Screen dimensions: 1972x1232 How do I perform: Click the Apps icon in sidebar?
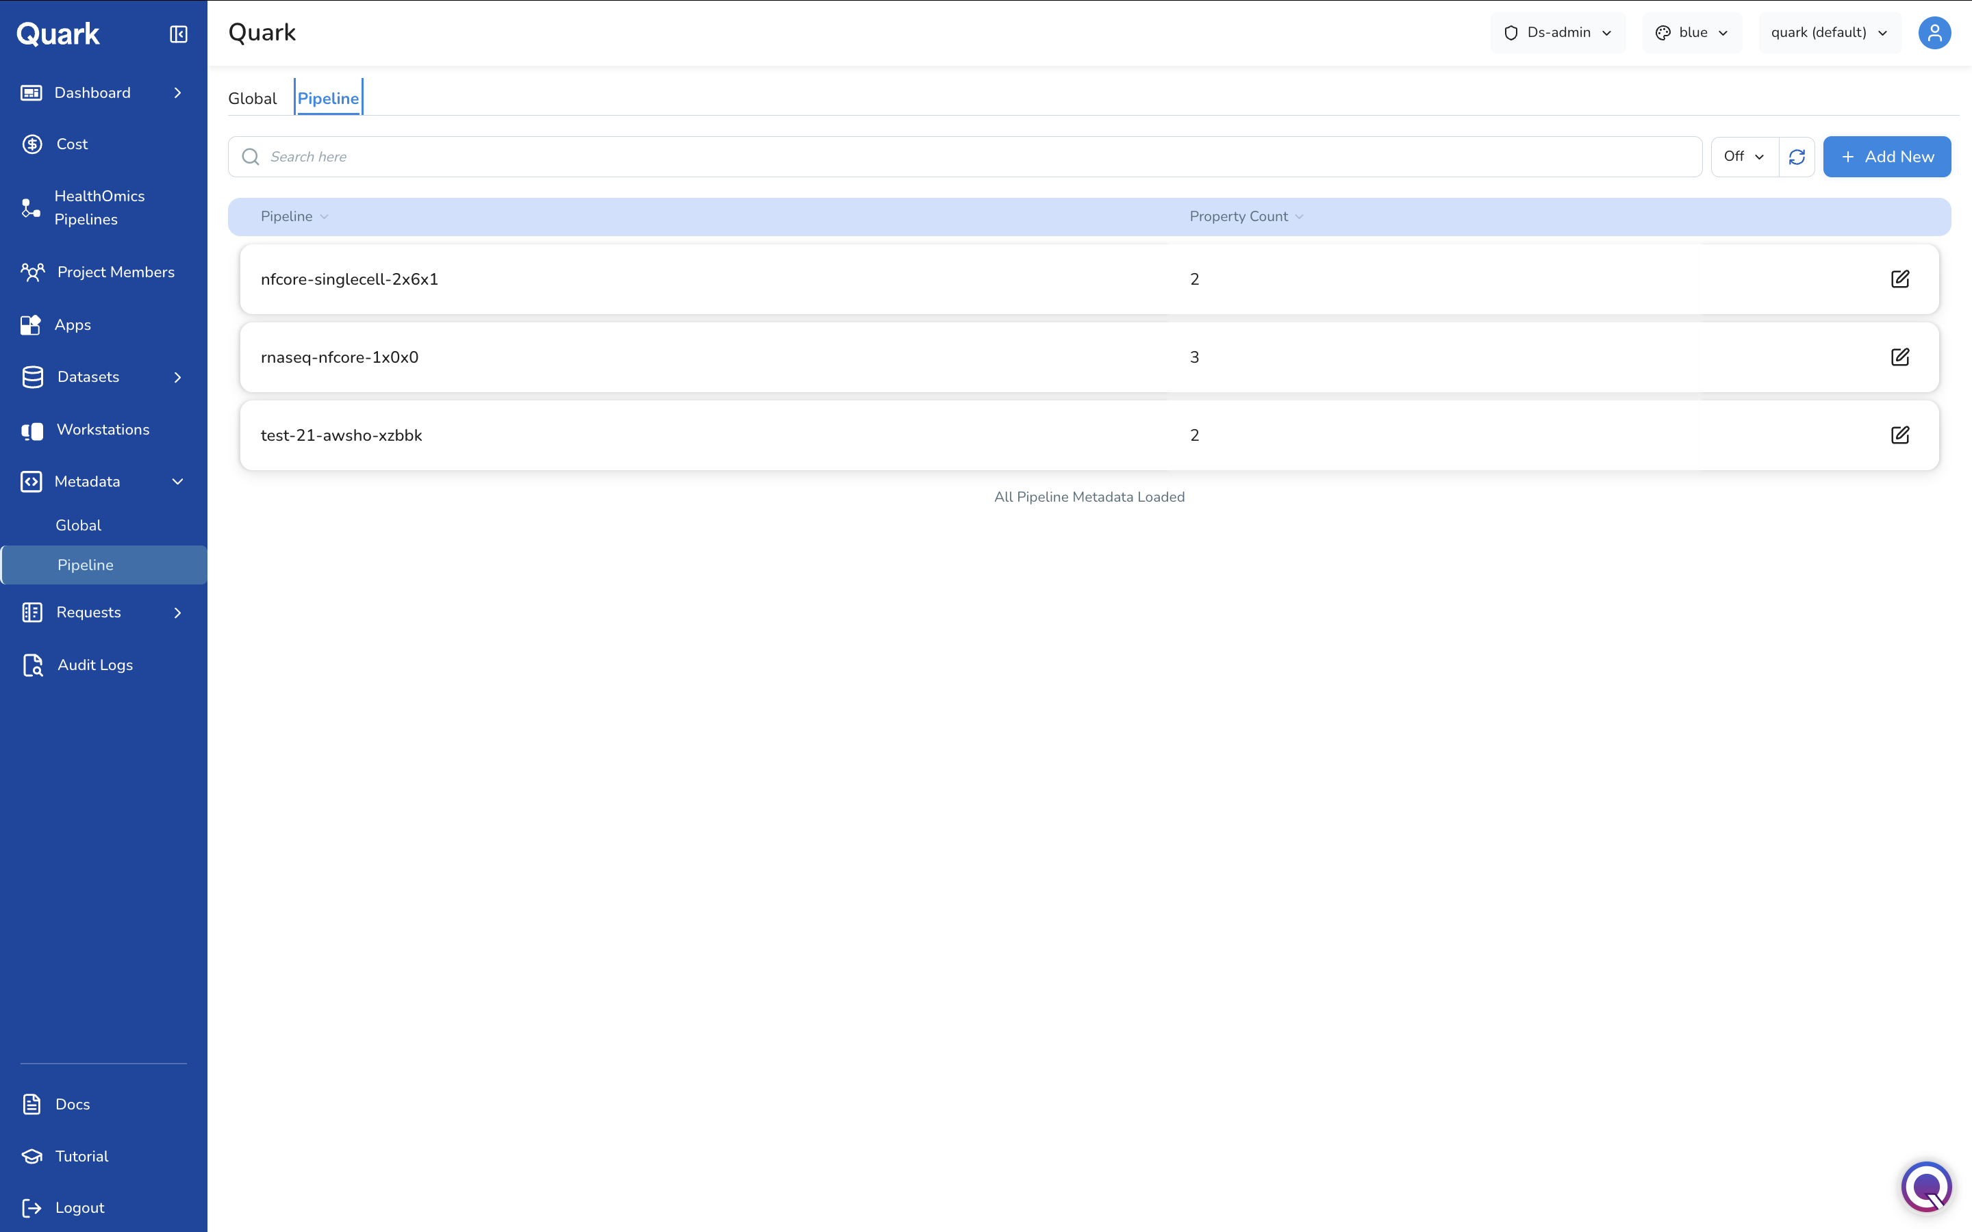coord(31,325)
